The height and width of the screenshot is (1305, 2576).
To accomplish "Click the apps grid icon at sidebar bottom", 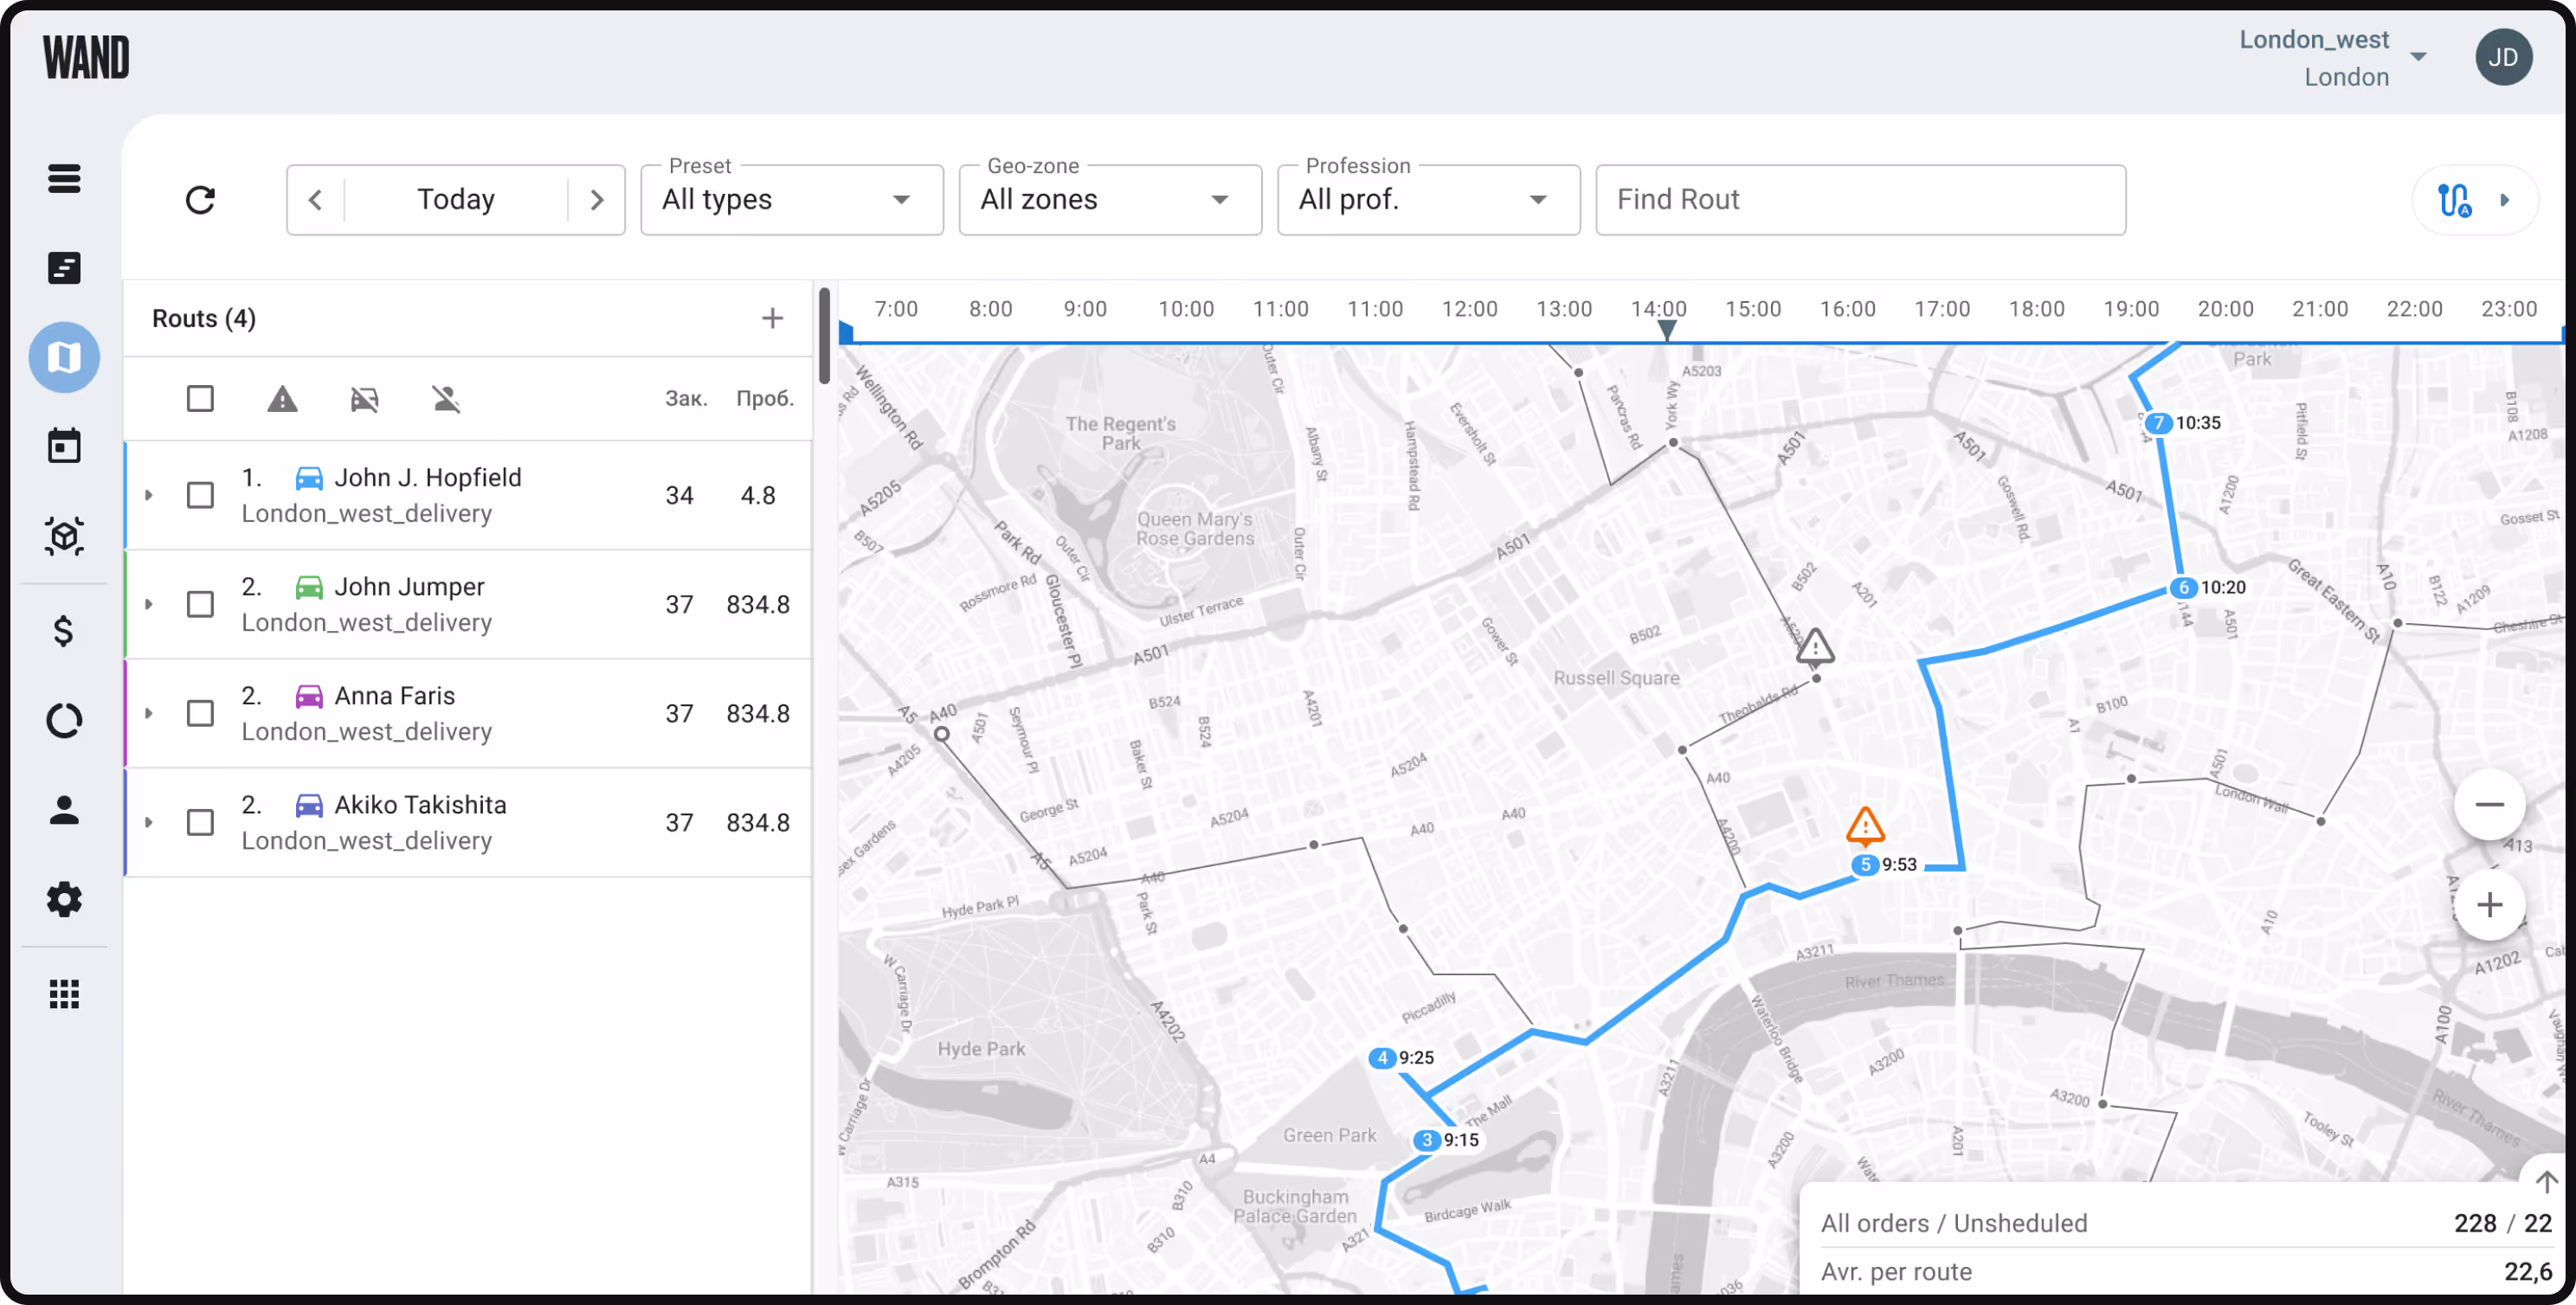I will 64,992.
